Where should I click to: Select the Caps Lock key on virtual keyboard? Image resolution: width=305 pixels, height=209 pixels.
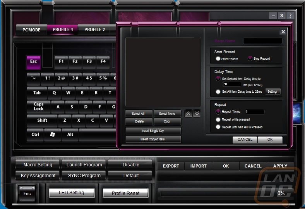pyautogui.click(x=39, y=107)
